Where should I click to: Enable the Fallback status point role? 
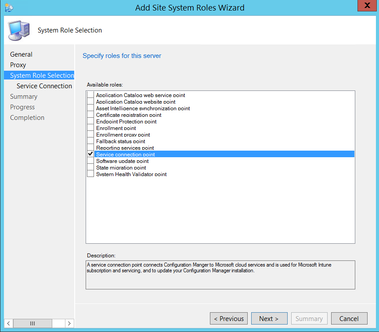[x=90, y=141]
